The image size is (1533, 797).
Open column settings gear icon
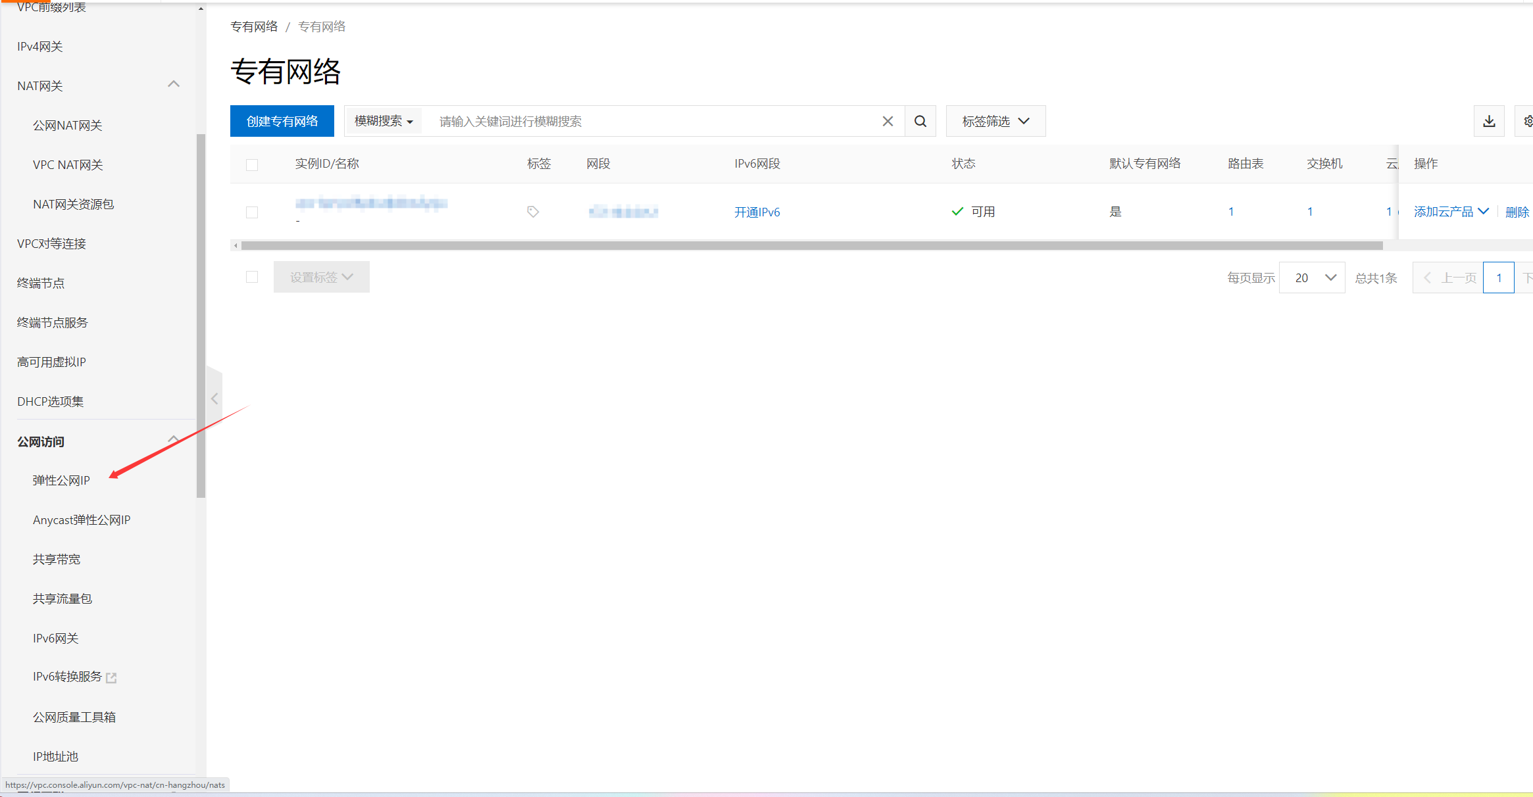[1528, 121]
